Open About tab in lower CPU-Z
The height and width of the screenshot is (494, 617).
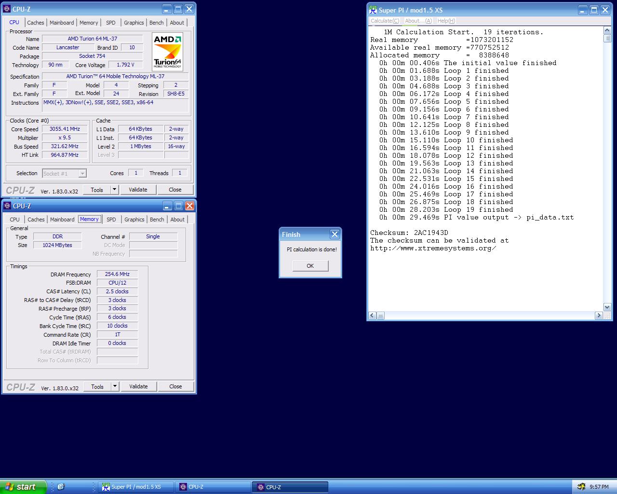(177, 220)
